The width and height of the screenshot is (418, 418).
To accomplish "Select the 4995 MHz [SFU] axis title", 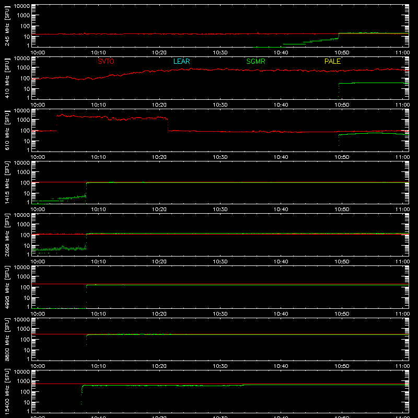I will pos(7,287).
